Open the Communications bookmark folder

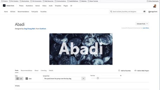pos(60,1)
